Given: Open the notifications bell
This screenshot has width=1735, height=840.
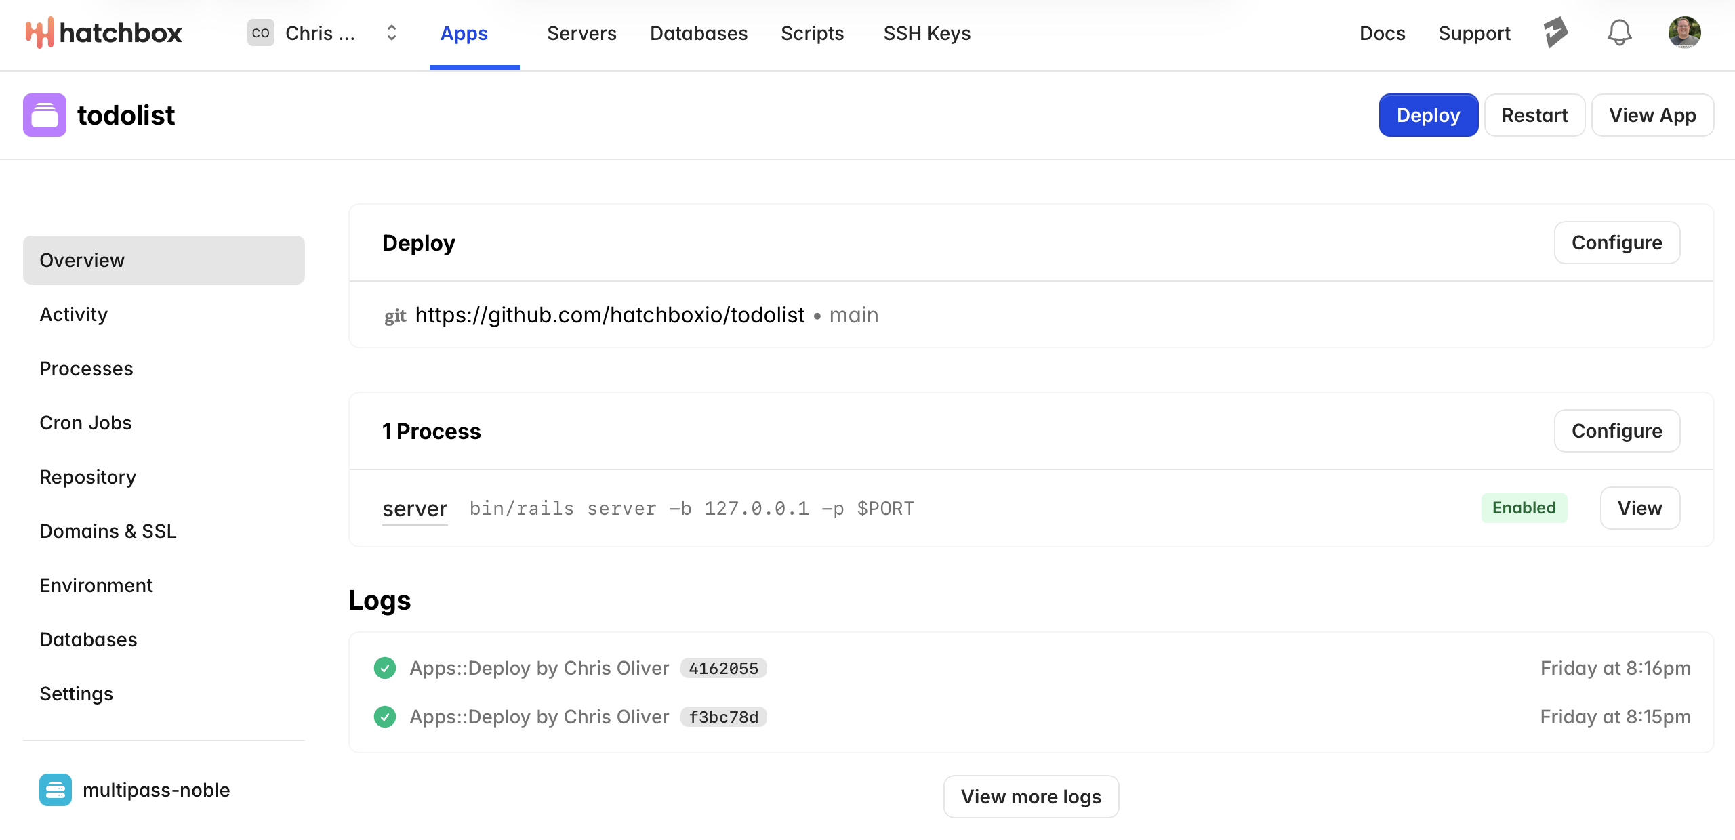Looking at the screenshot, I should pos(1619,33).
